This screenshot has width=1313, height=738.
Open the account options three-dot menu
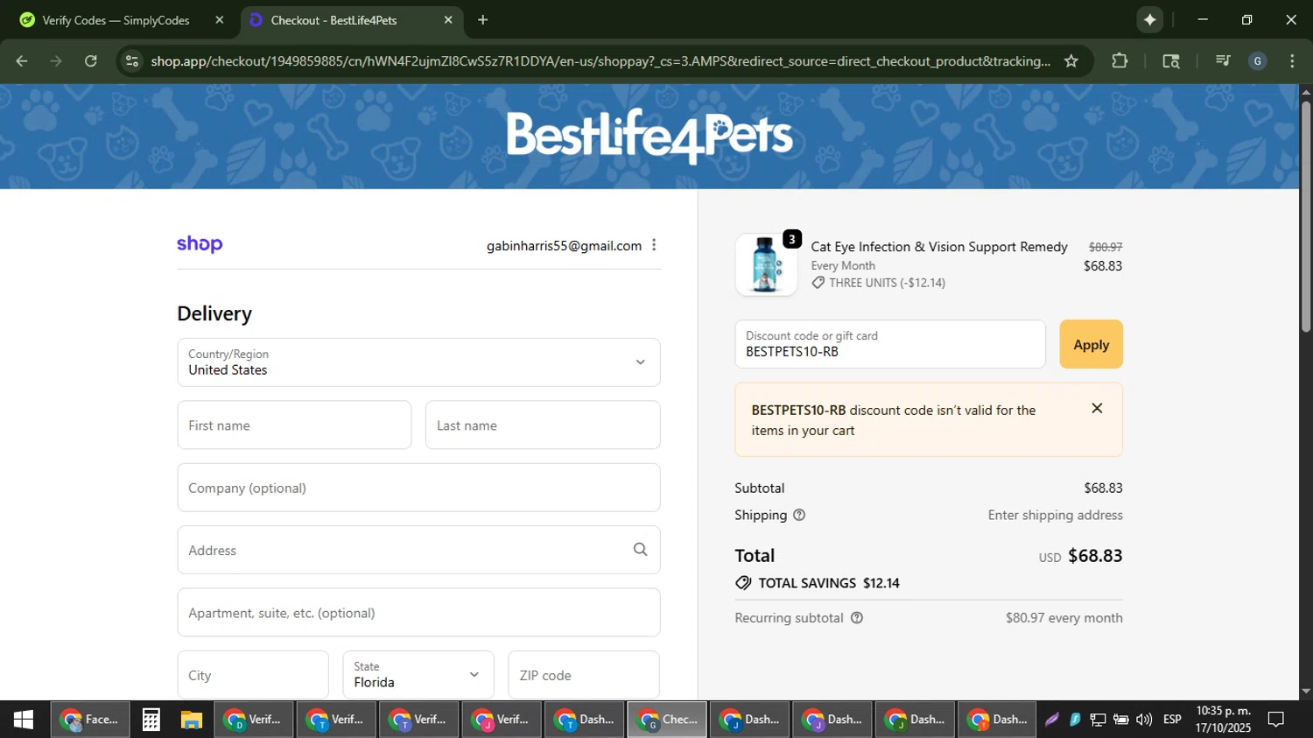click(x=654, y=245)
